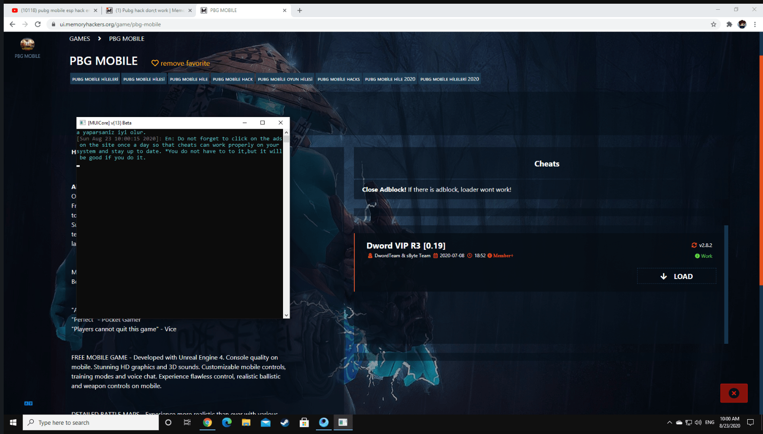
Task: Click the address bar URL field
Action: click(380, 25)
